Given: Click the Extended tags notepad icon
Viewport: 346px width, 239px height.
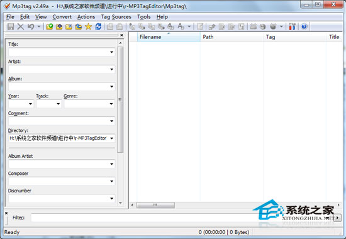Looking at the screenshot, I should click(x=200, y=26).
